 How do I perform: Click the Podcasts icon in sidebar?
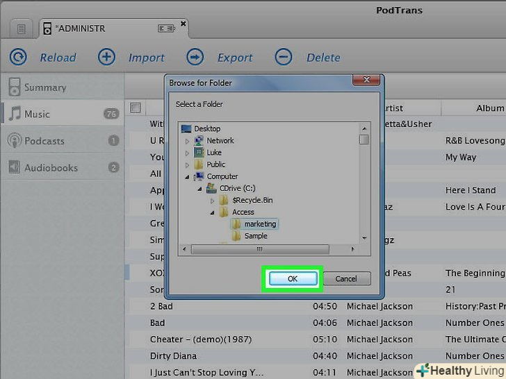point(14,140)
